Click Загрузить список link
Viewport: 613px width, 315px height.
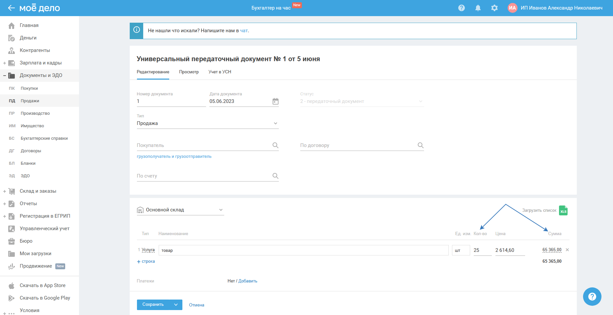[x=539, y=210]
